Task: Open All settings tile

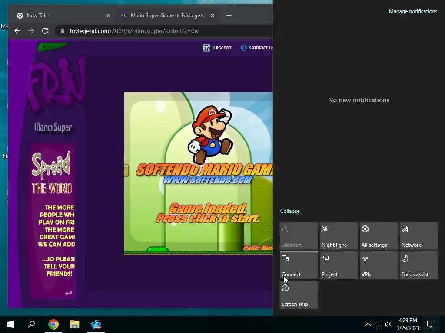Action: pos(379,235)
